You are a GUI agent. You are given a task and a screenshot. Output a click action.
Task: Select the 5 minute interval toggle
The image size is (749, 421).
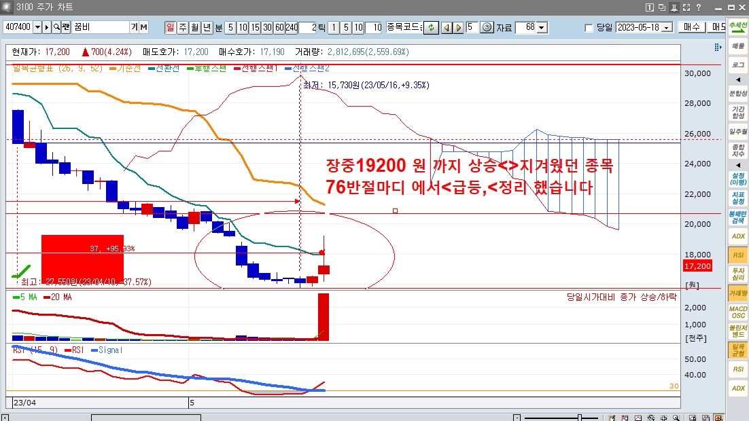click(230, 27)
